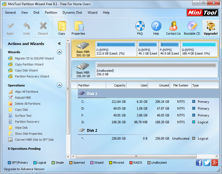
Task: Select the G: partition row
Action: [145, 122]
